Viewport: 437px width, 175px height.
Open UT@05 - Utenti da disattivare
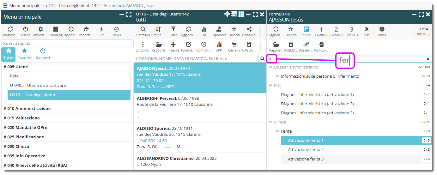pyautogui.click(x=38, y=86)
